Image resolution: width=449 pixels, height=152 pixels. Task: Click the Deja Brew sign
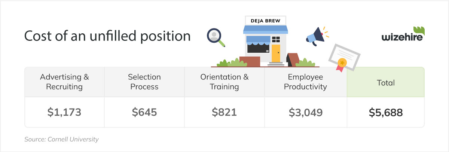(x=265, y=20)
